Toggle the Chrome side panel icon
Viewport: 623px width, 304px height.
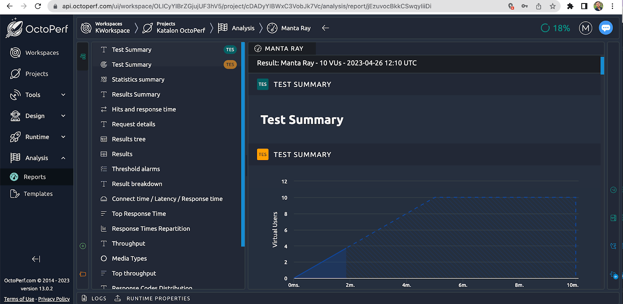click(x=584, y=6)
